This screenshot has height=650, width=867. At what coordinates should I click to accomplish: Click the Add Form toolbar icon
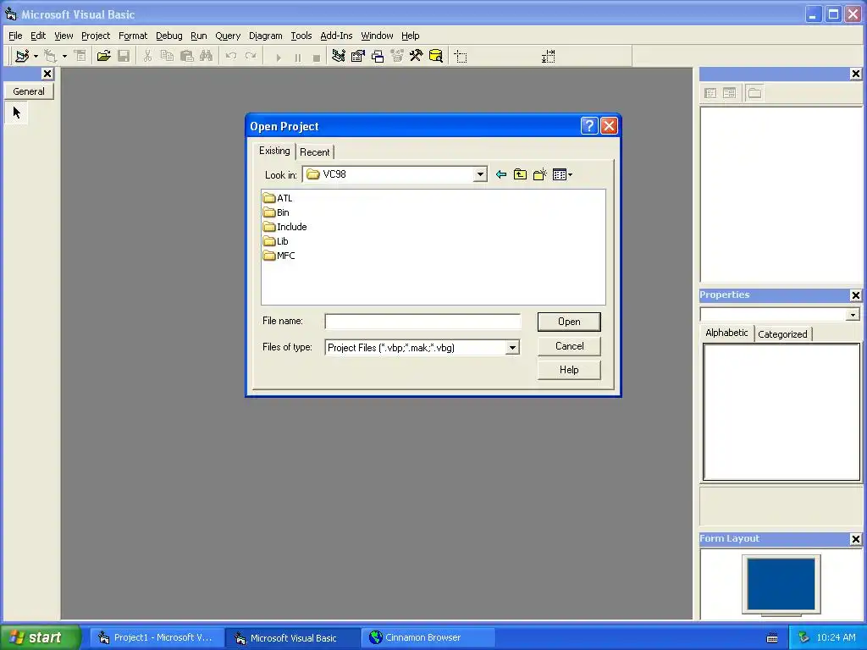(x=51, y=56)
